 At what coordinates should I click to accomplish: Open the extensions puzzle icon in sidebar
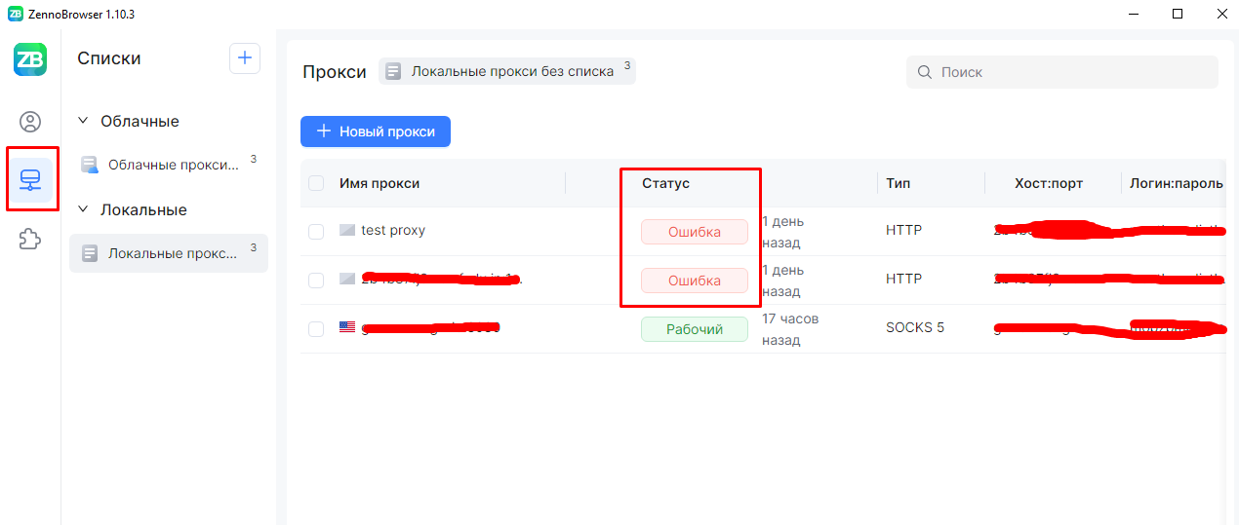click(x=30, y=239)
